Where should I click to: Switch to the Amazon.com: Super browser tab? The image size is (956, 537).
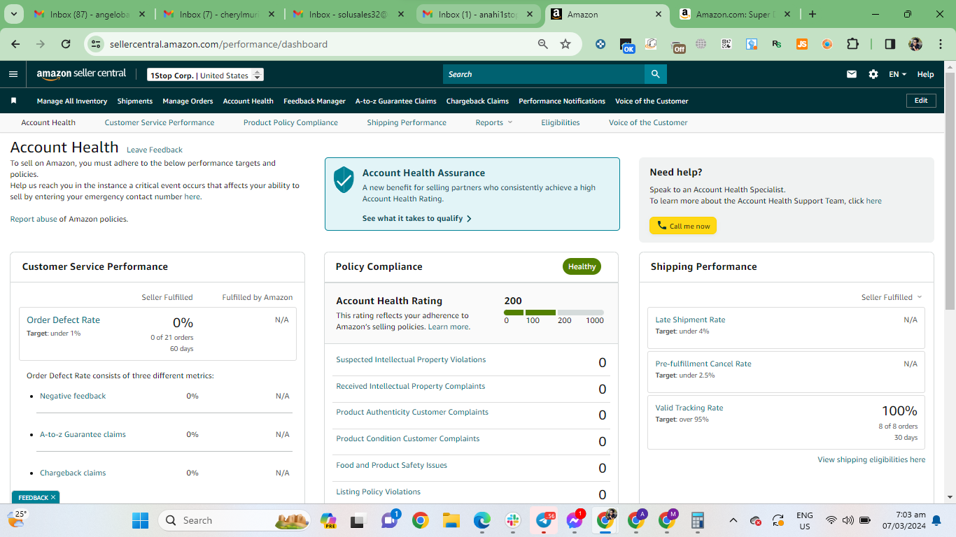coord(736,14)
